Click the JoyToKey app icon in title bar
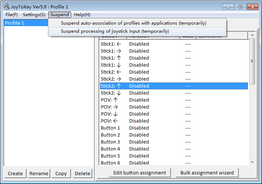This screenshot has height=184, width=262. click(x=6, y=7)
